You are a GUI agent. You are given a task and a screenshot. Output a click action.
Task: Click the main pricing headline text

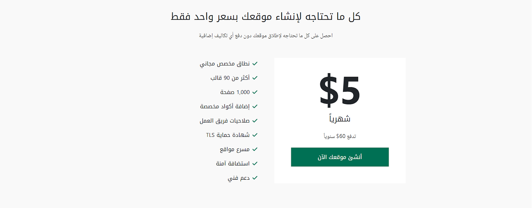[266, 16]
